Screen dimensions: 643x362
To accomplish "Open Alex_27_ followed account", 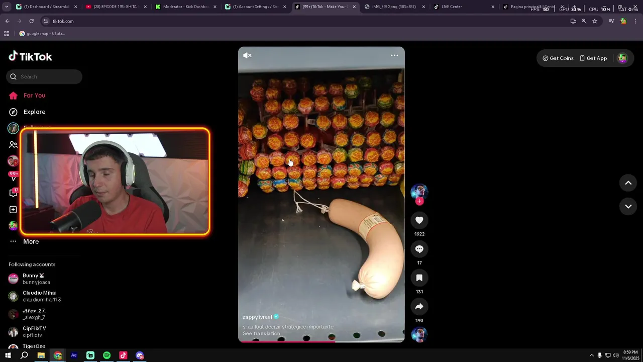I will (x=34, y=314).
